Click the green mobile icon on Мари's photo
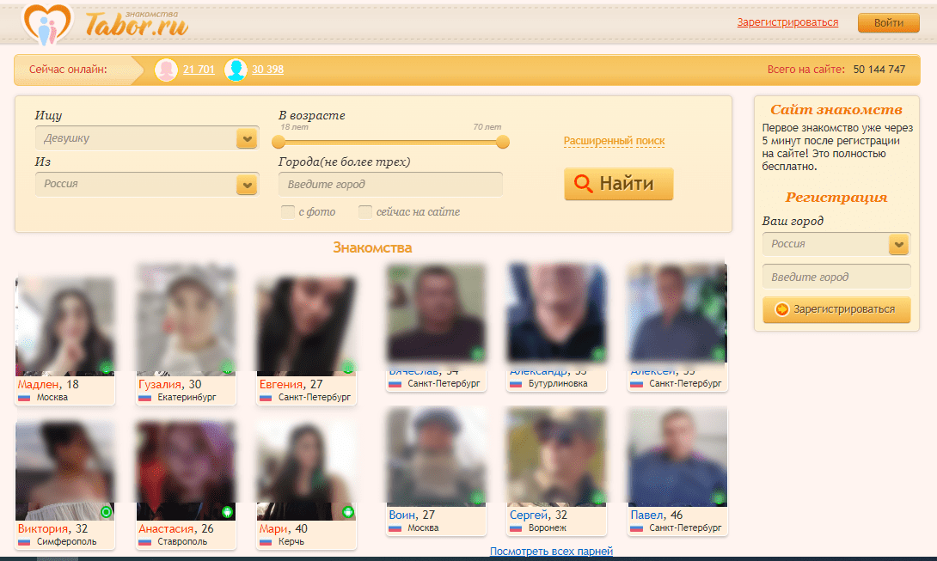Image resolution: width=937 pixels, height=561 pixels. click(x=347, y=512)
